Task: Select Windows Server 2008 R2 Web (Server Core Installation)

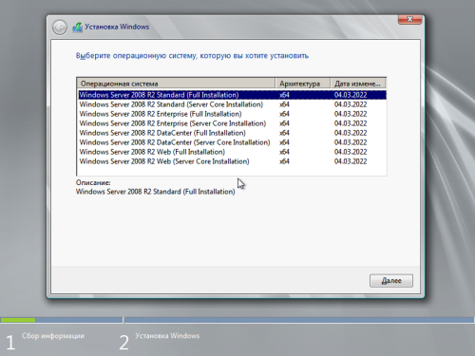Action: [232, 161]
